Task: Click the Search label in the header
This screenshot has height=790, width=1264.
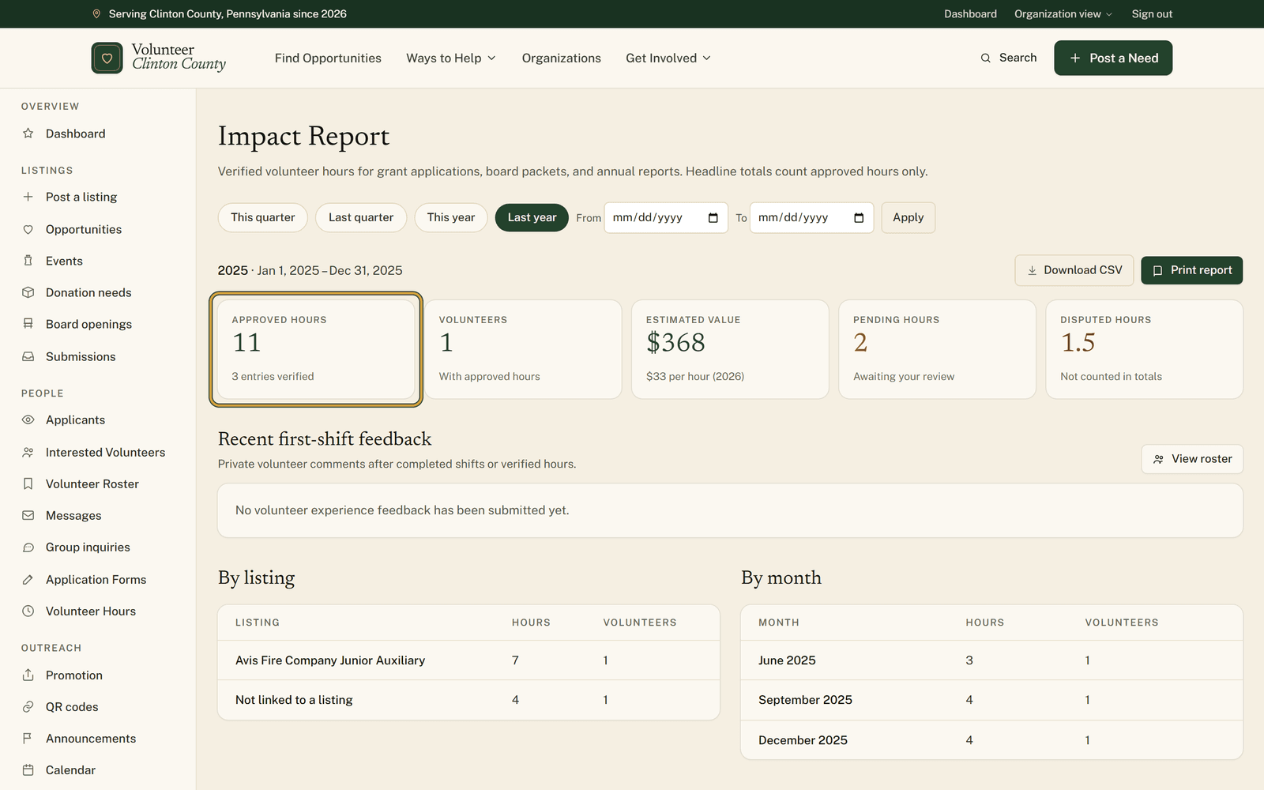Action: (1018, 58)
